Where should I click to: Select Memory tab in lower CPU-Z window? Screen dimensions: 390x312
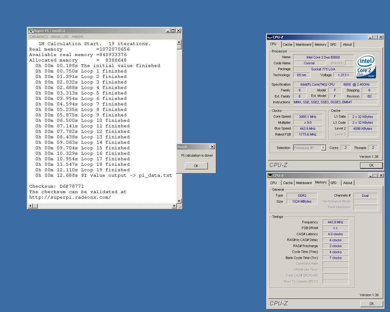[x=321, y=182]
